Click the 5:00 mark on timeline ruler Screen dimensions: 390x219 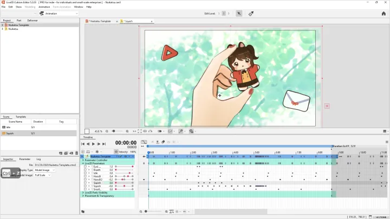coord(257,152)
